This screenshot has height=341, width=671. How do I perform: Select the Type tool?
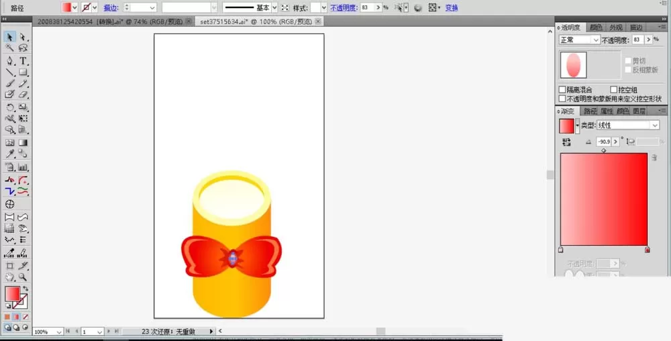tap(23, 61)
